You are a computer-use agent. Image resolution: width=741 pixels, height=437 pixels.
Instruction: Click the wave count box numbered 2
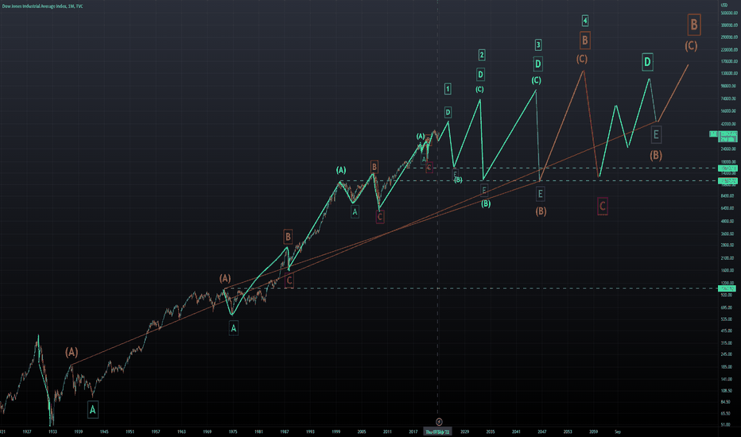coord(482,55)
